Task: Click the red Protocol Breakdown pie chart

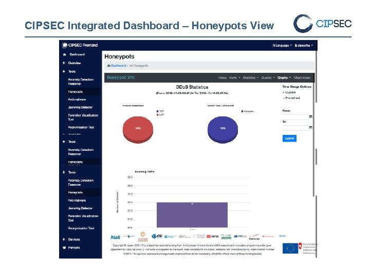Action: [x=138, y=130]
